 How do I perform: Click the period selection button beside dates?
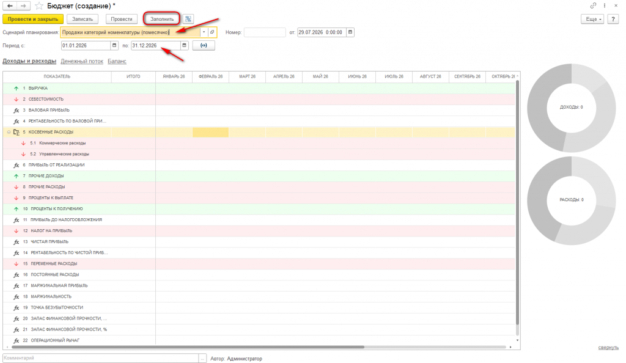pos(204,45)
